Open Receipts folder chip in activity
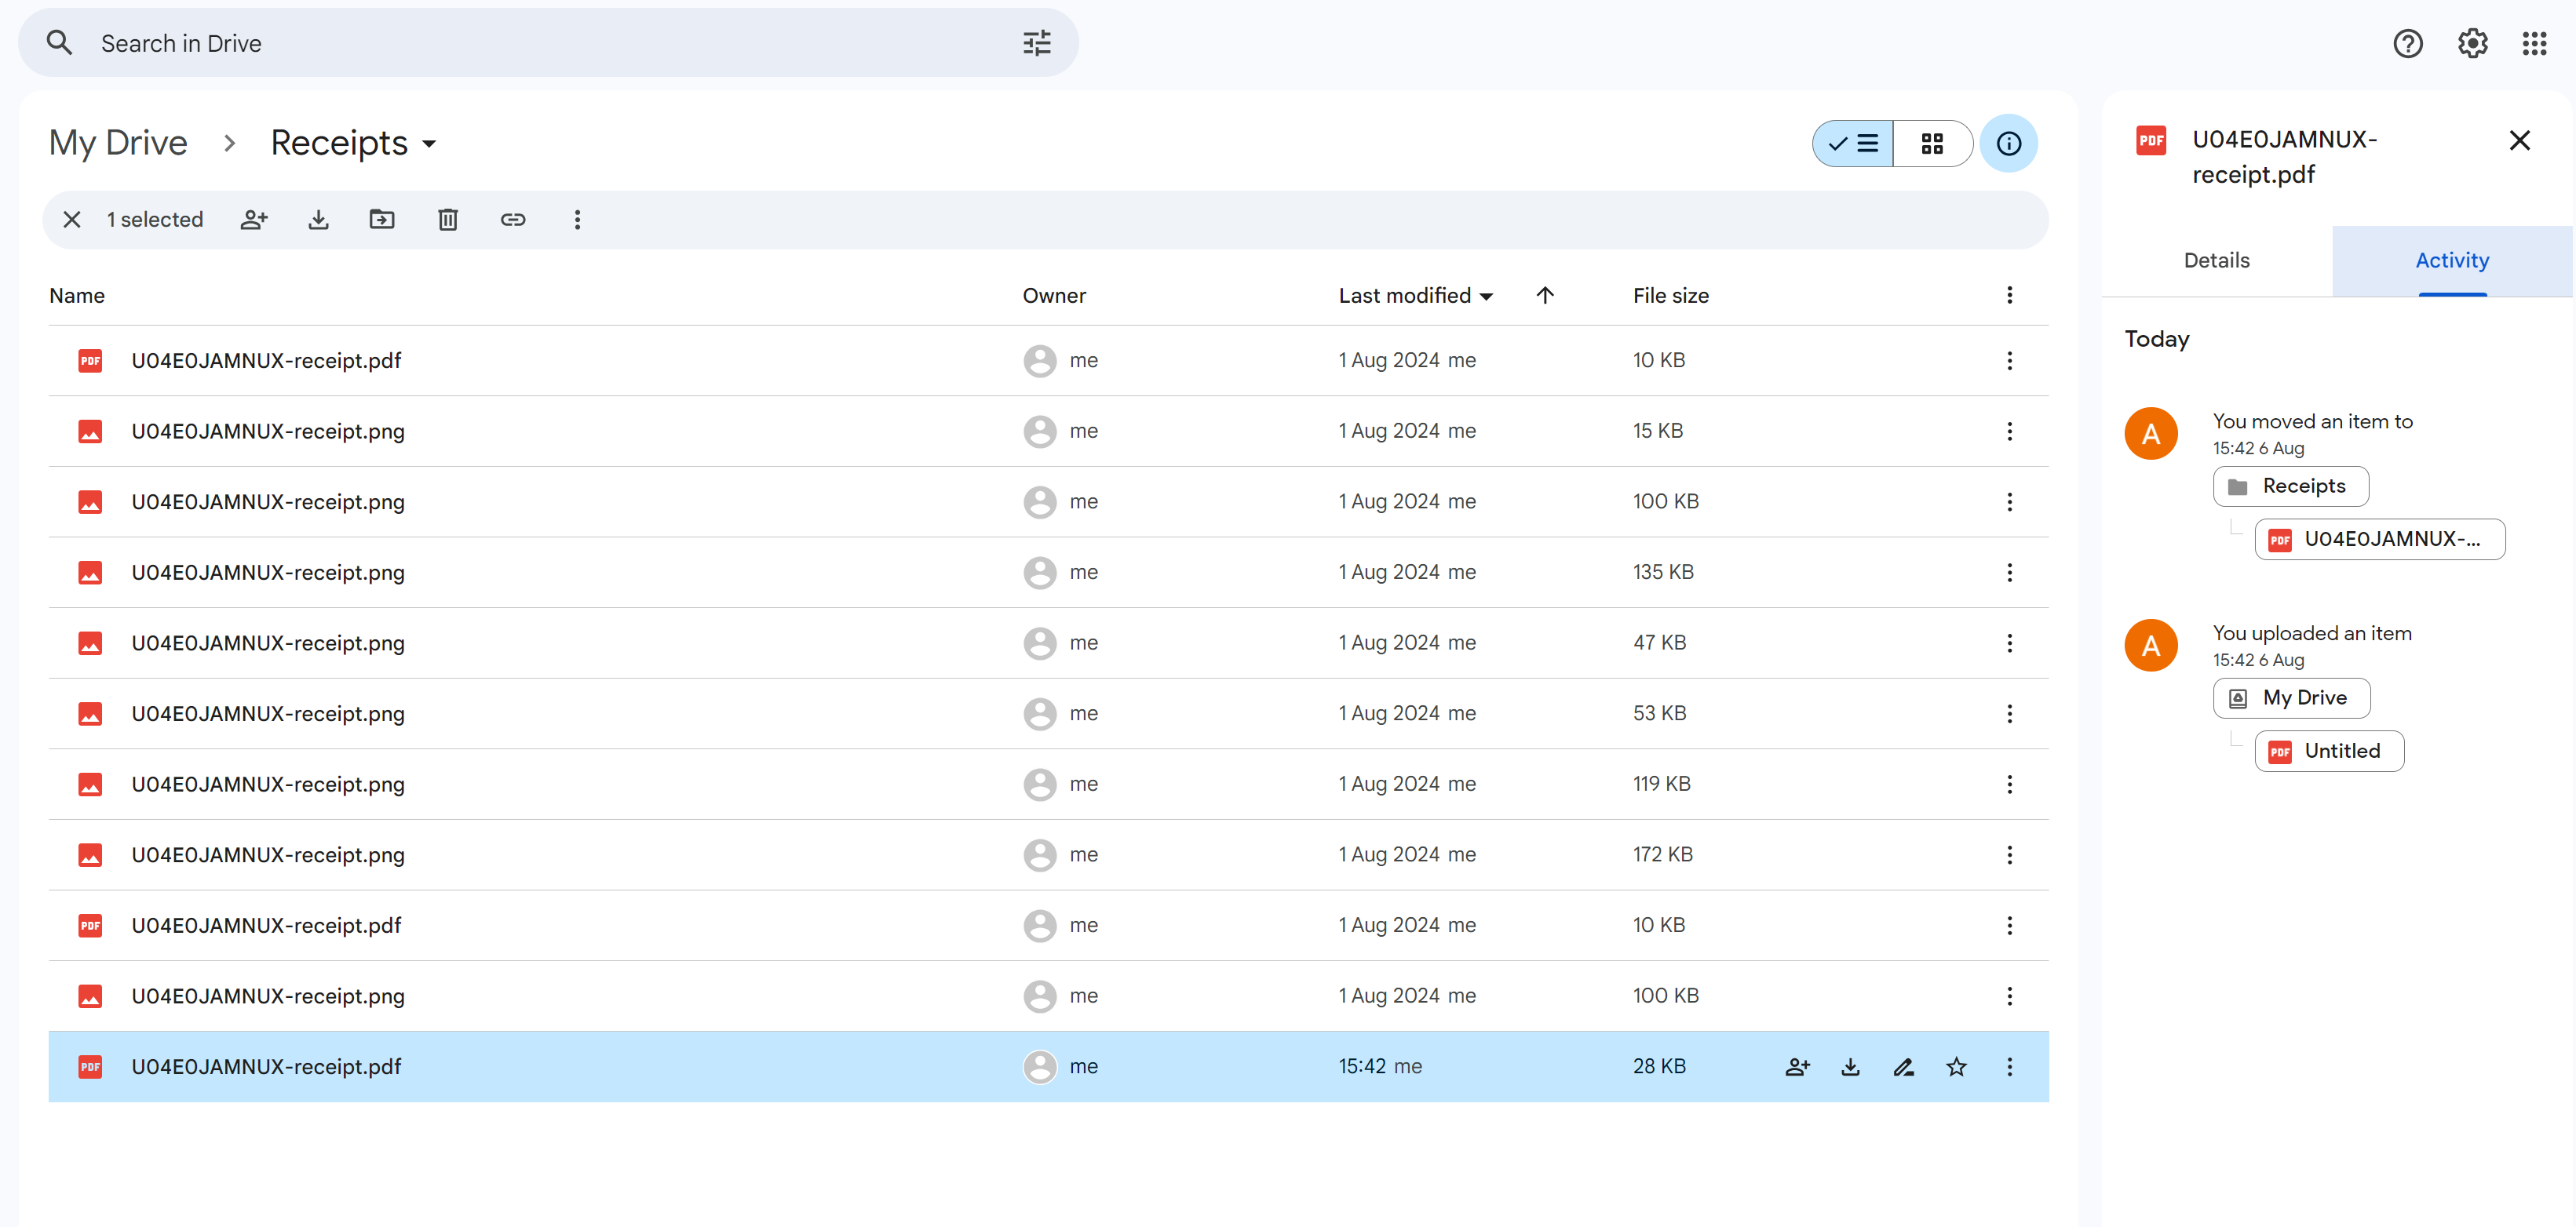The image size is (2576, 1227). click(2290, 486)
